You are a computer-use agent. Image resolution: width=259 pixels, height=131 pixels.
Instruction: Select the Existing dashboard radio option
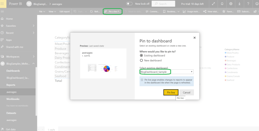(141, 56)
